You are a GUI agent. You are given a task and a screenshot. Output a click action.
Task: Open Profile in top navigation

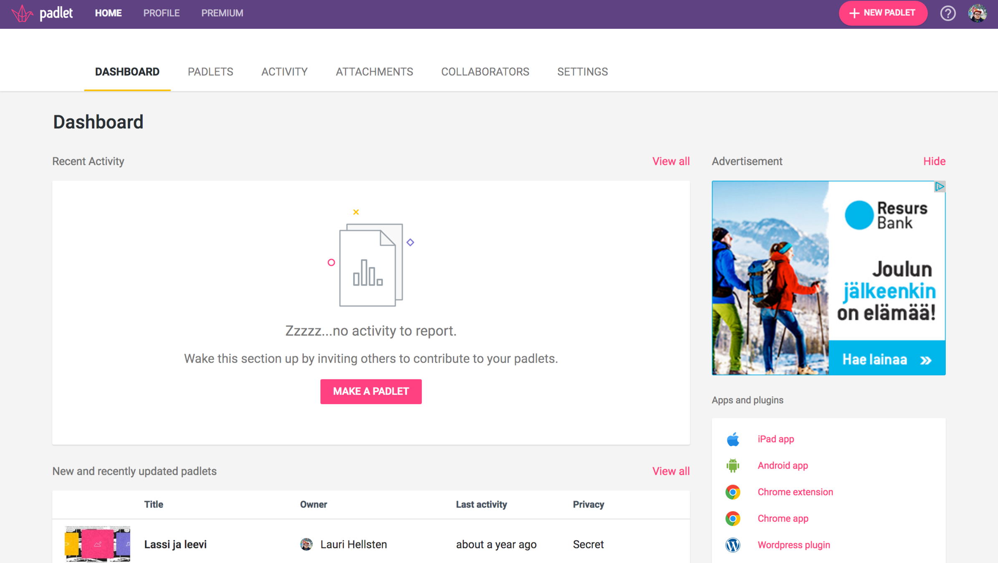[x=161, y=13]
